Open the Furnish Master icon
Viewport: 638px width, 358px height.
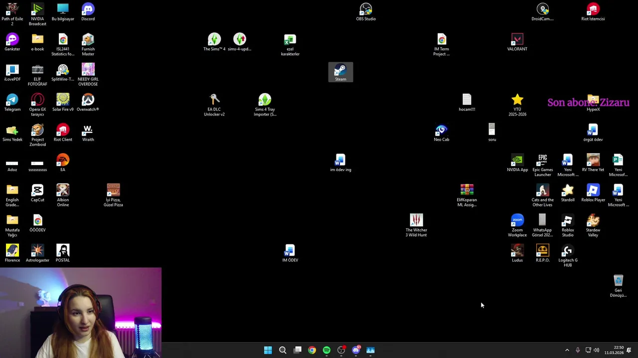[x=88, y=45]
